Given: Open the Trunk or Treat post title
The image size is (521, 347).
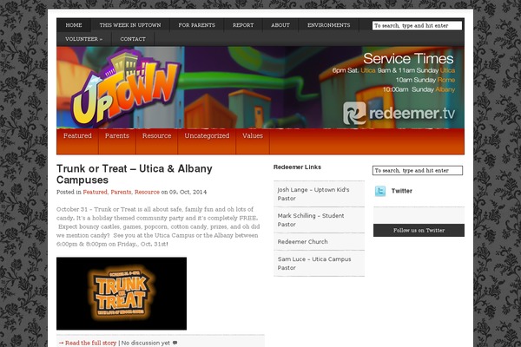Looking at the screenshot, I should (x=135, y=174).
